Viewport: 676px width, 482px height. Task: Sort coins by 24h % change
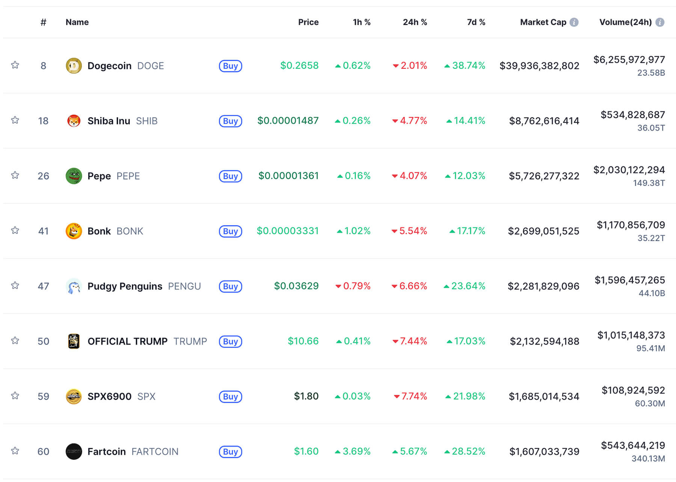(415, 22)
